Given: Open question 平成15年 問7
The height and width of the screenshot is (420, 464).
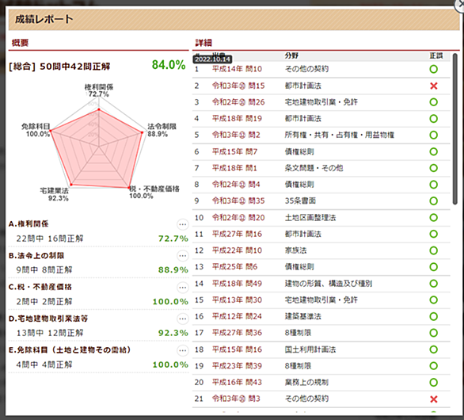Looking at the screenshot, I should tap(234, 151).
